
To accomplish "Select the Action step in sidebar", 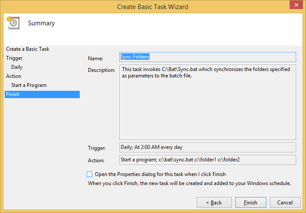I will [x=13, y=76].
